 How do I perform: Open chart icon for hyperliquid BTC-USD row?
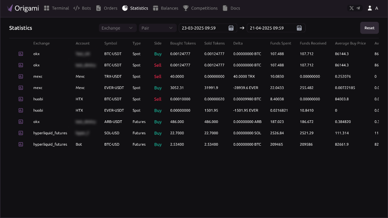click(21, 144)
